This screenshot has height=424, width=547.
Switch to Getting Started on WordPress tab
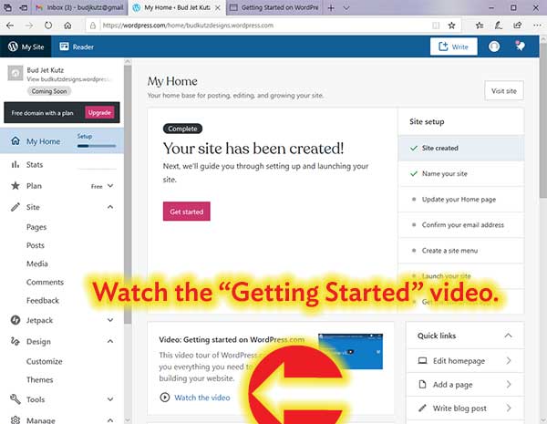274,7
